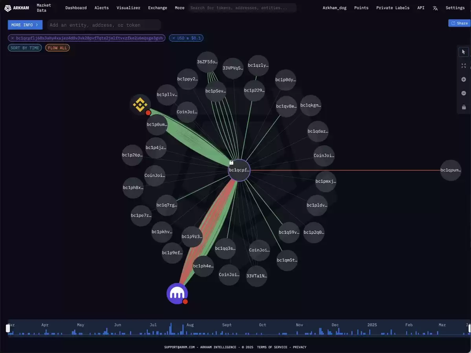Select the pointer cursor tool

pos(464,52)
